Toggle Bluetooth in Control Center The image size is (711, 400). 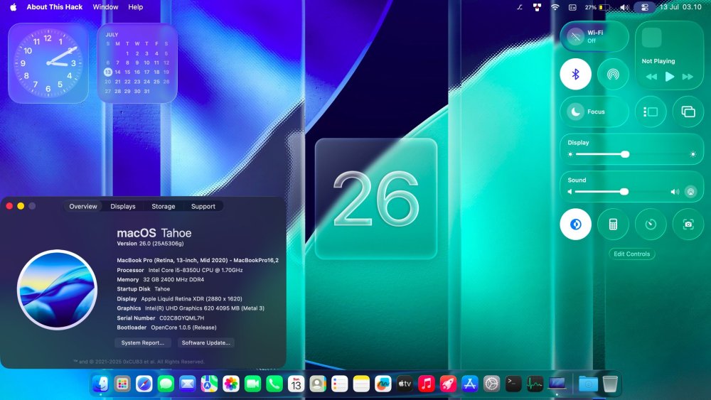tap(575, 74)
